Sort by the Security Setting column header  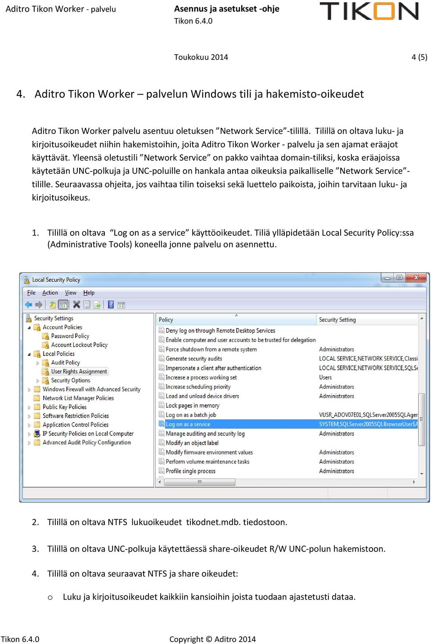point(367,320)
